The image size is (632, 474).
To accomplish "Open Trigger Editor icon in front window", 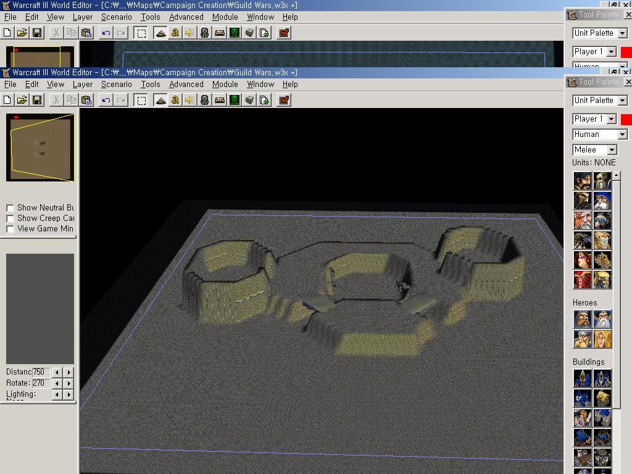I will coord(175,100).
